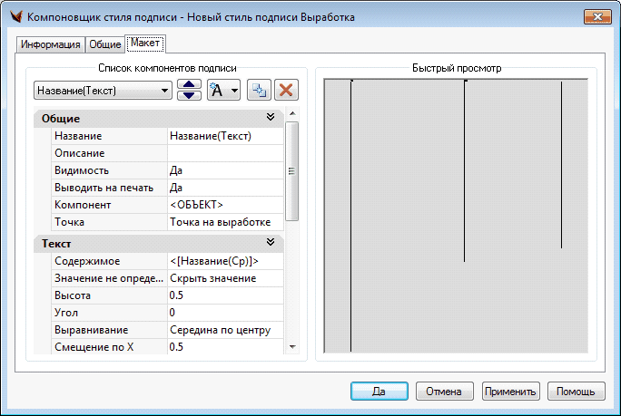Switch to the Информация tab
The width and height of the screenshot is (621, 416).
tap(51, 44)
